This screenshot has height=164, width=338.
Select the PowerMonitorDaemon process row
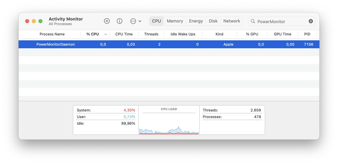pyautogui.click(x=169, y=44)
